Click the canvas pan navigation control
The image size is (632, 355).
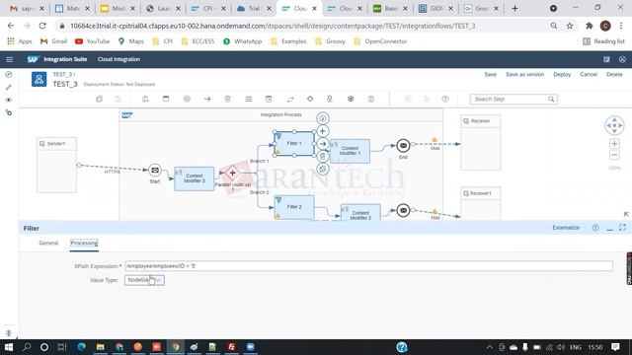(x=614, y=125)
